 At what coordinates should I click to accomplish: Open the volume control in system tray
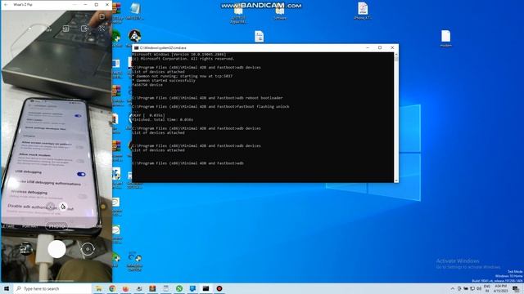point(479,288)
